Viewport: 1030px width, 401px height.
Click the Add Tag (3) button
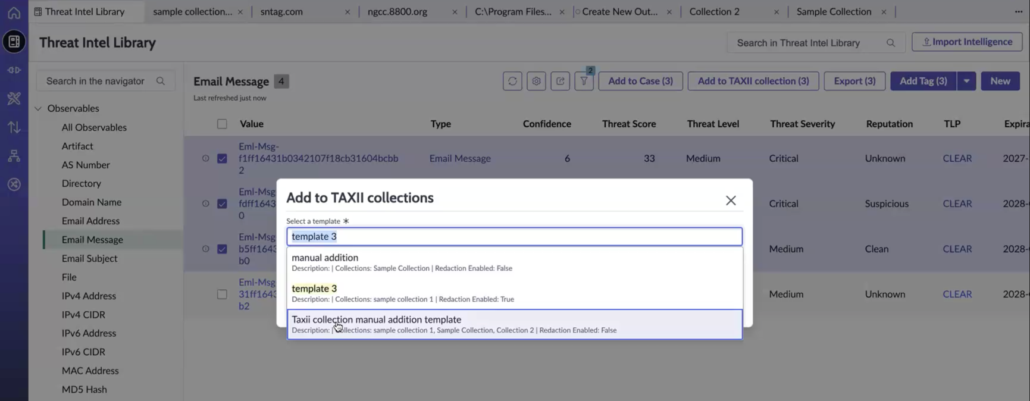click(923, 81)
